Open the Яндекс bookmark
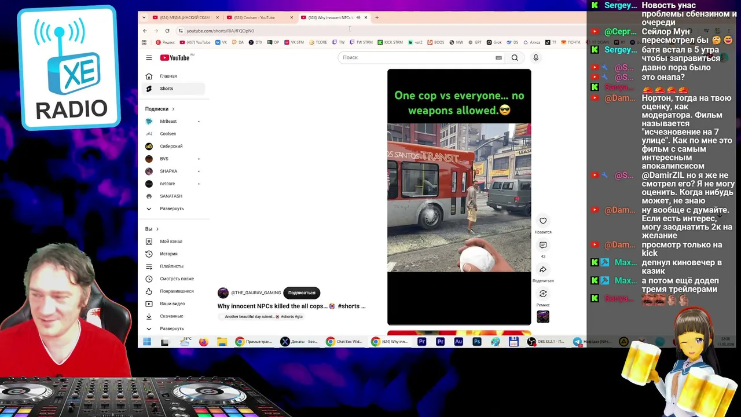741x417 pixels. click(165, 42)
